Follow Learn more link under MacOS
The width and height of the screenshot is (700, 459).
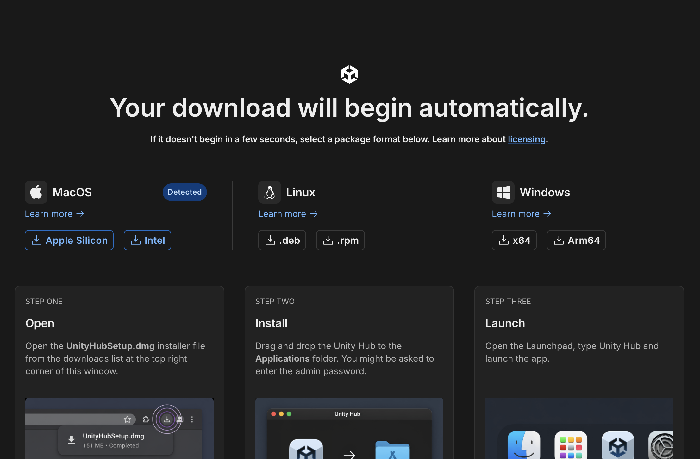54,214
